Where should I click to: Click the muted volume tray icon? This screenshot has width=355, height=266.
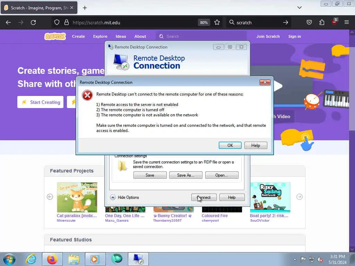pos(320,259)
